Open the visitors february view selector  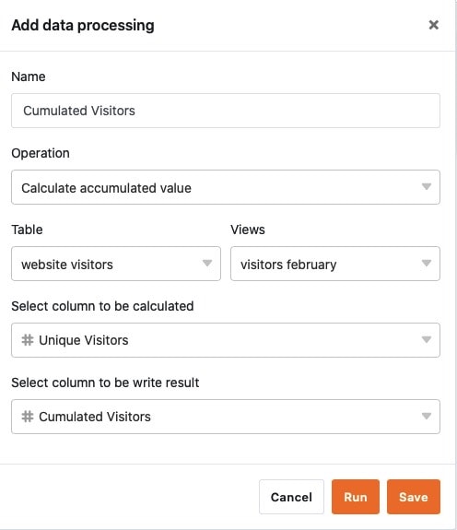pyautogui.click(x=335, y=264)
